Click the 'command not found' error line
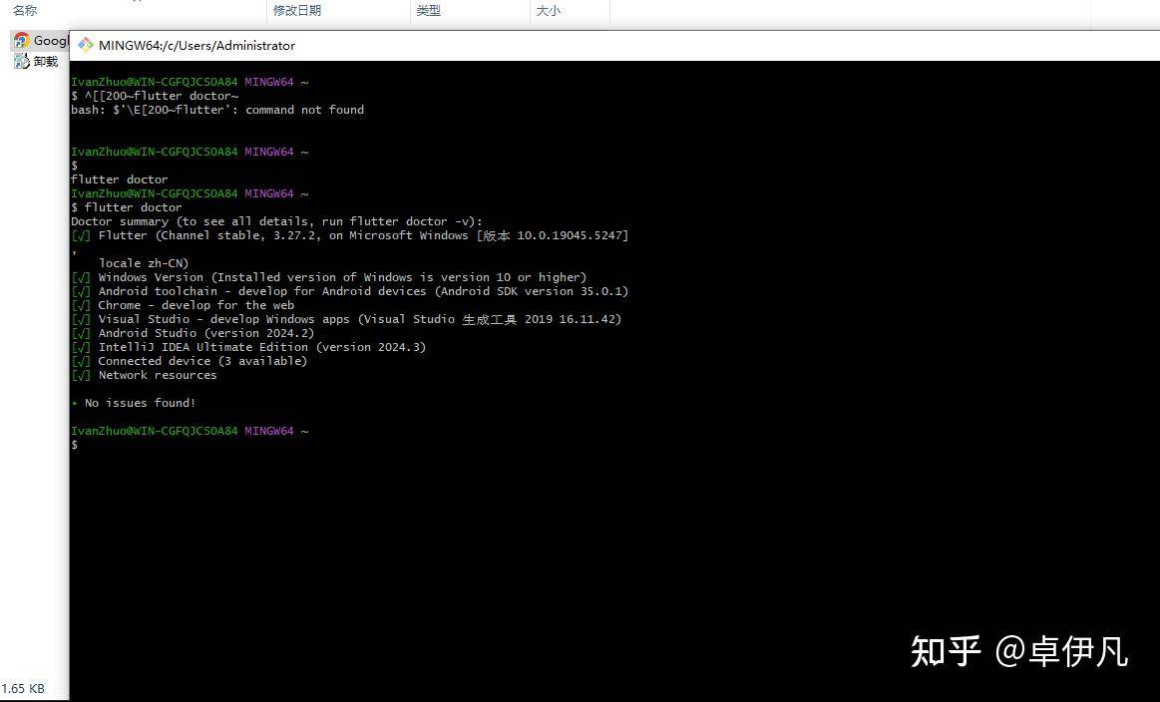1160x702 pixels. 217,110
